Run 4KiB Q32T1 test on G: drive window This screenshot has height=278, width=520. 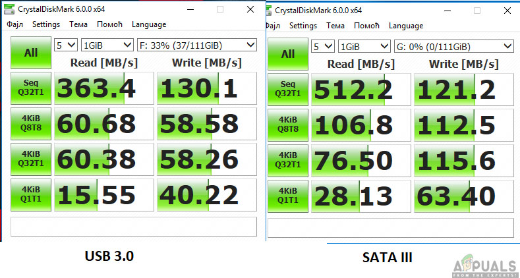click(288, 161)
